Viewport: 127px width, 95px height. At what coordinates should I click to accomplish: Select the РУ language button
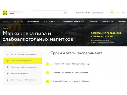click(x=112, y=13)
